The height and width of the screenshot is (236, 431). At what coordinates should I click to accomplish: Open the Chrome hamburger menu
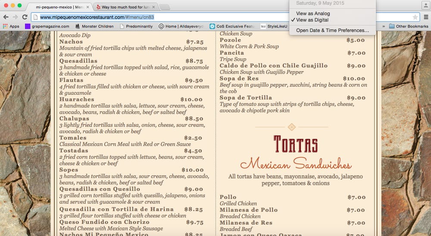point(426,17)
